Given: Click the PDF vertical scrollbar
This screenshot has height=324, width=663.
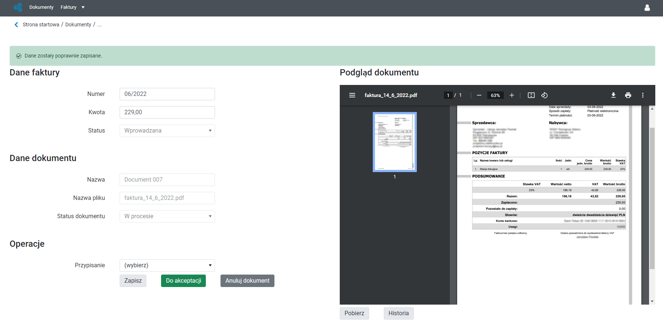Looking at the screenshot, I should tap(652, 198).
